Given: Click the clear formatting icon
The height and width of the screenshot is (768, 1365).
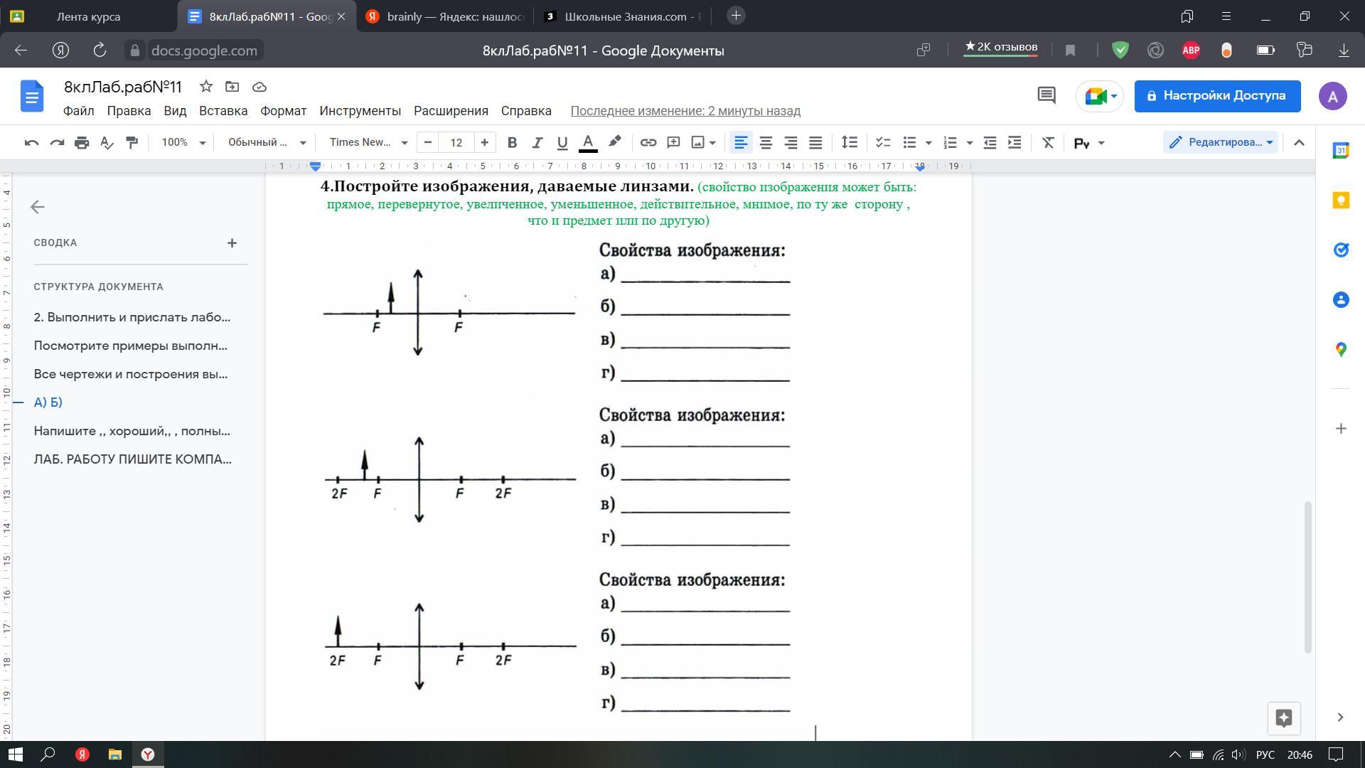Looking at the screenshot, I should click(x=1047, y=143).
